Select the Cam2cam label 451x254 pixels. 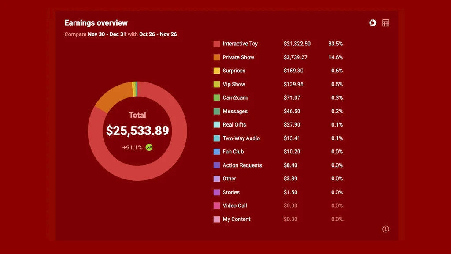(x=235, y=97)
